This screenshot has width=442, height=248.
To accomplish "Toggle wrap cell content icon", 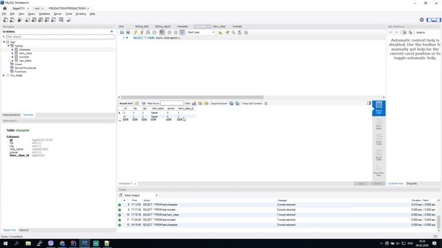I will (x=266, y=103).
